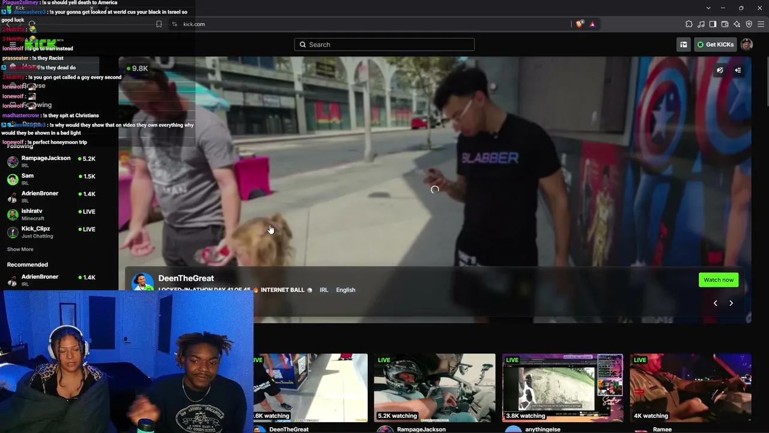769x433 pixels.
Task: Click Ramee name below the thumbnail
Action: [x=662, y=429]
